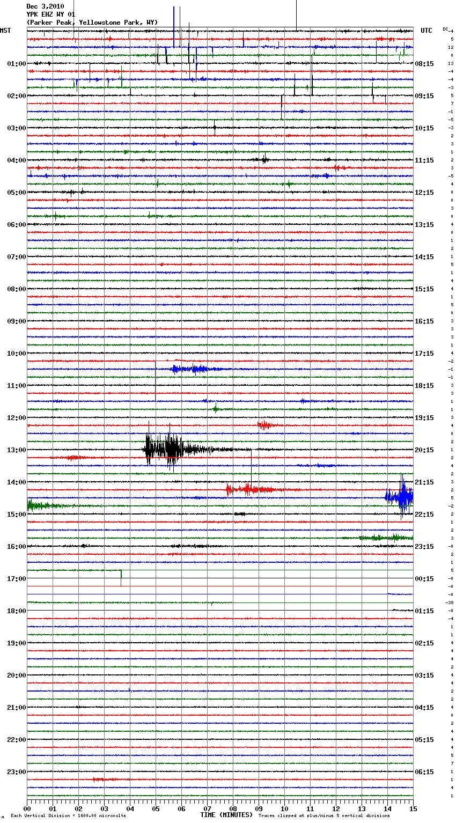
Task: Click the 23:00 MST row label
Action: click(17, 772)
